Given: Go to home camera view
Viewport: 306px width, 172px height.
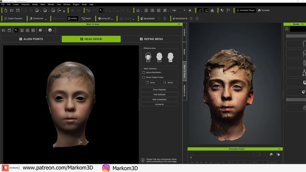Looking at the screenshot, I should 138,11.
